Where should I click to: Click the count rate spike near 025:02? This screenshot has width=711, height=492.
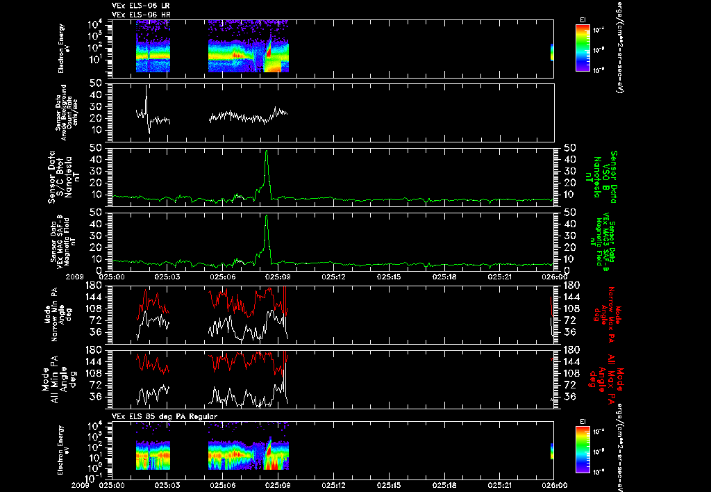147,87
